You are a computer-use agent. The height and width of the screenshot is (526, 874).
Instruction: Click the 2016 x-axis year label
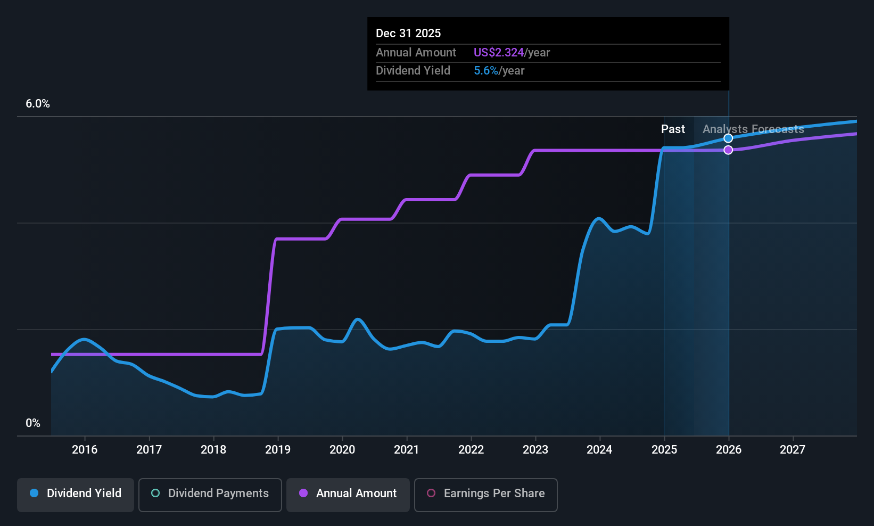[85, 450]
